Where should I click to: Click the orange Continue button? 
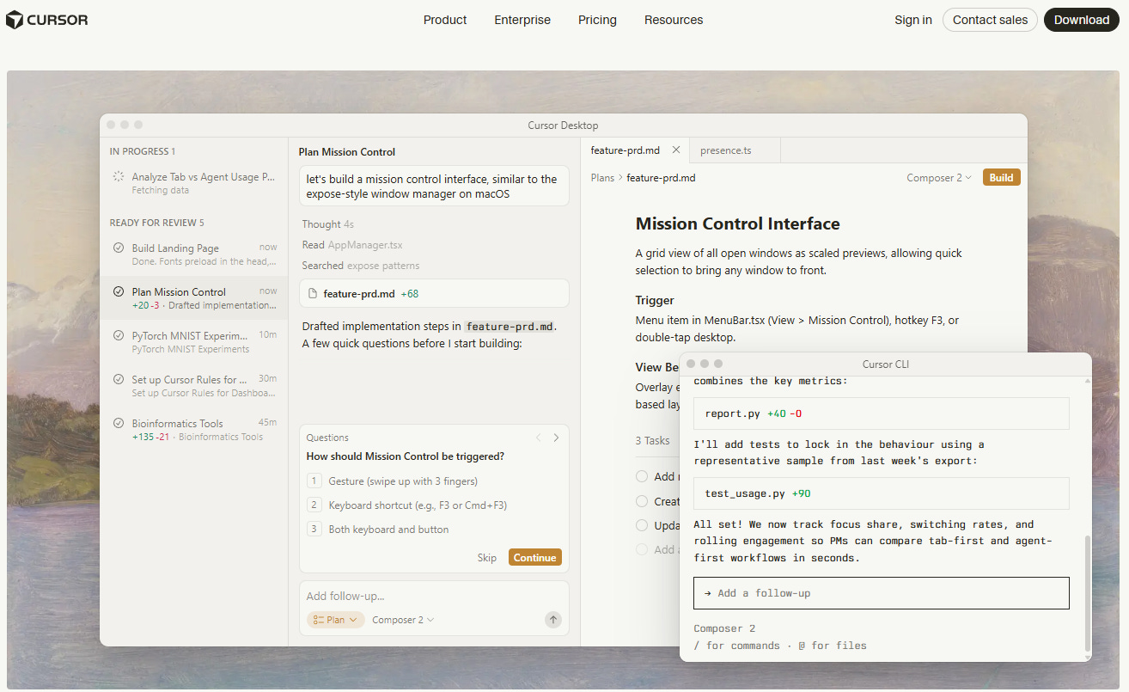(535, 558)
